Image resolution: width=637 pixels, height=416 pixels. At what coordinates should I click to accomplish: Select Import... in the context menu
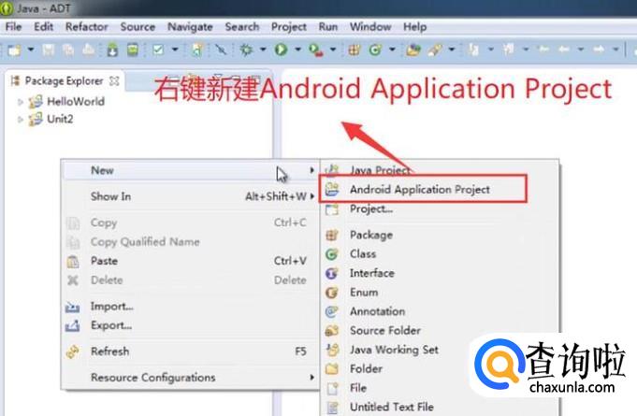tap(191, 307)
